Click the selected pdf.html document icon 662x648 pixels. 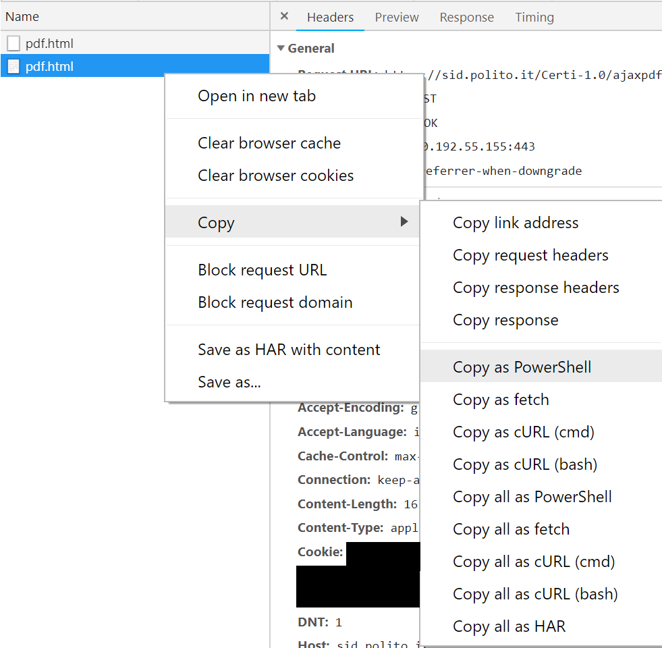click(13, 67)
